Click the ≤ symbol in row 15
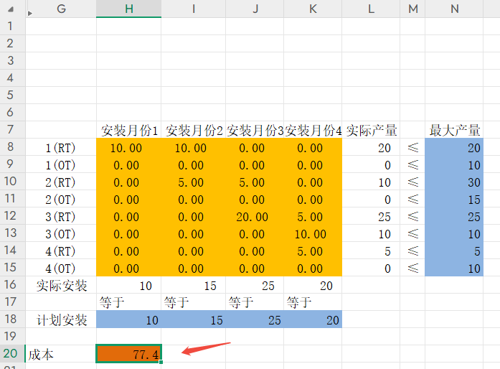500x369 pixels. pyautogui.click(x=412, y=268)
